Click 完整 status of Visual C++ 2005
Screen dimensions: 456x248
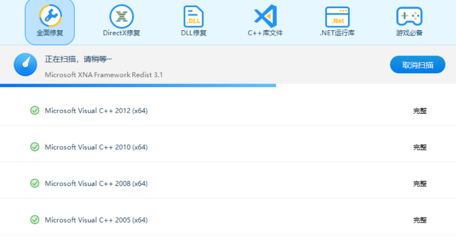[420, 220]
